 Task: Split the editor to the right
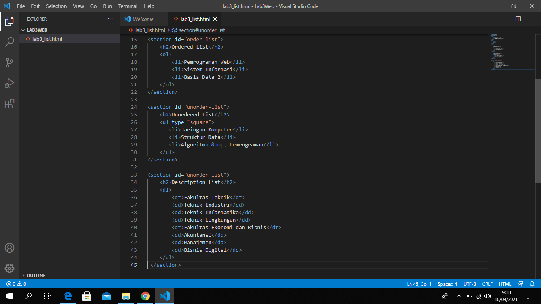(x=518, y=19)
